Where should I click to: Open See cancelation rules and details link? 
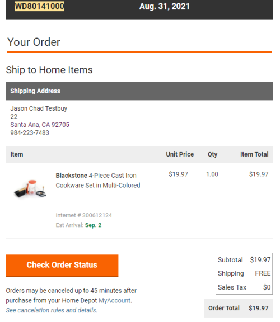click(52, 310)
